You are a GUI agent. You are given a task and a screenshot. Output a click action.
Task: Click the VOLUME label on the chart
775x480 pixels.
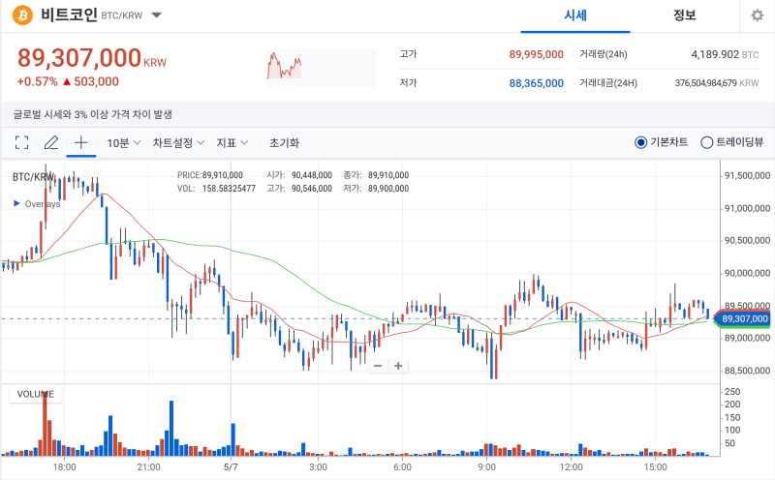point(36,394)
